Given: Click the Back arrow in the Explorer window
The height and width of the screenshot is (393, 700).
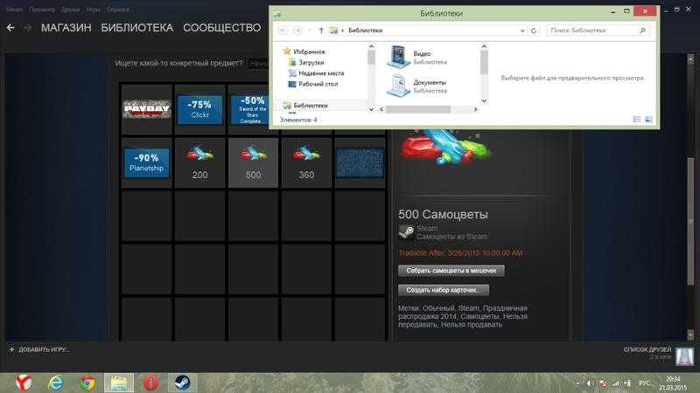Looking at the screenshot, I should click(x=283, y=31).
